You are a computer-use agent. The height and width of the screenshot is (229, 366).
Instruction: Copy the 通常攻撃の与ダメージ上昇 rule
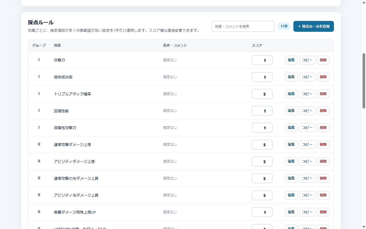[x=307, y=178]
